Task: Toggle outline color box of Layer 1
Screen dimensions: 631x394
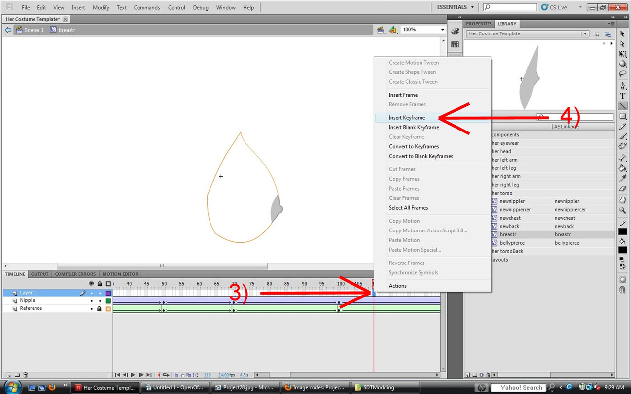Action: [x=108, y=293]
